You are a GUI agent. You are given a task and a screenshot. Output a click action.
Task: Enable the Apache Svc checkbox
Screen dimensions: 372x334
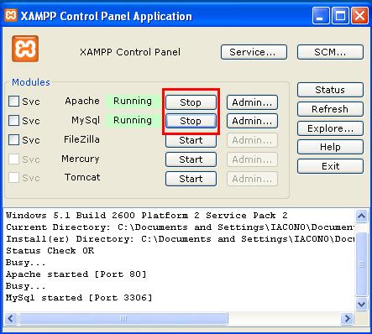13,102
